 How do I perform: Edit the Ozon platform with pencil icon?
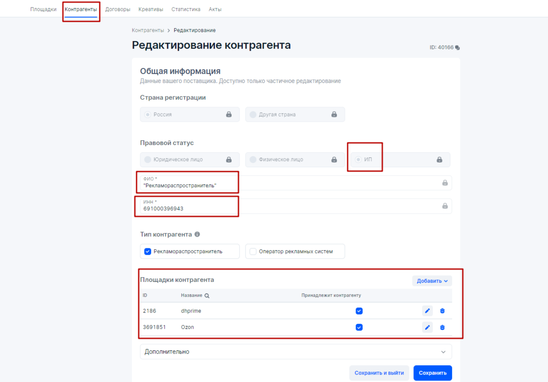tap(427, 327)
